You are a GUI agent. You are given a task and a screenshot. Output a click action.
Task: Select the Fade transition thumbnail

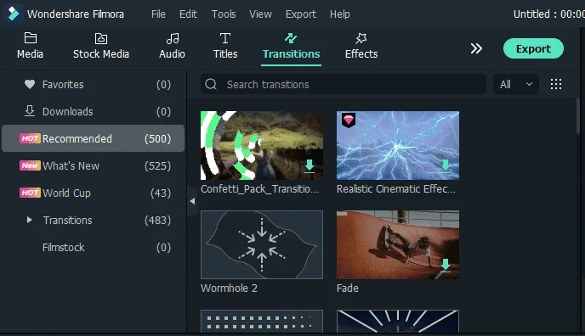pyautogui.click(x=398, y=244)
